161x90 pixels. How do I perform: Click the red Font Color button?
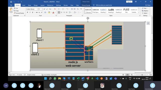[53, 12]
